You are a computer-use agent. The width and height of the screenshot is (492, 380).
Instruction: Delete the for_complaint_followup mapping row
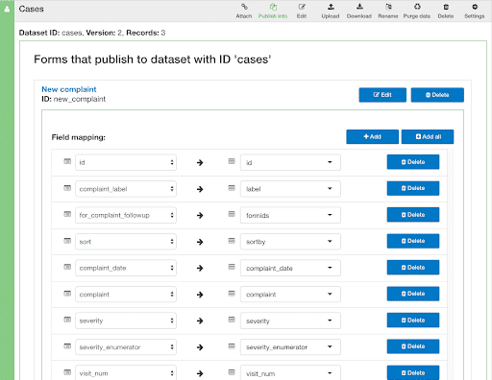click(x=413, y=215)
